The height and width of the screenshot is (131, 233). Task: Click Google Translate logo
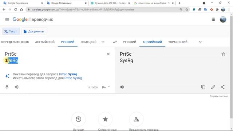tap(33, 19)
